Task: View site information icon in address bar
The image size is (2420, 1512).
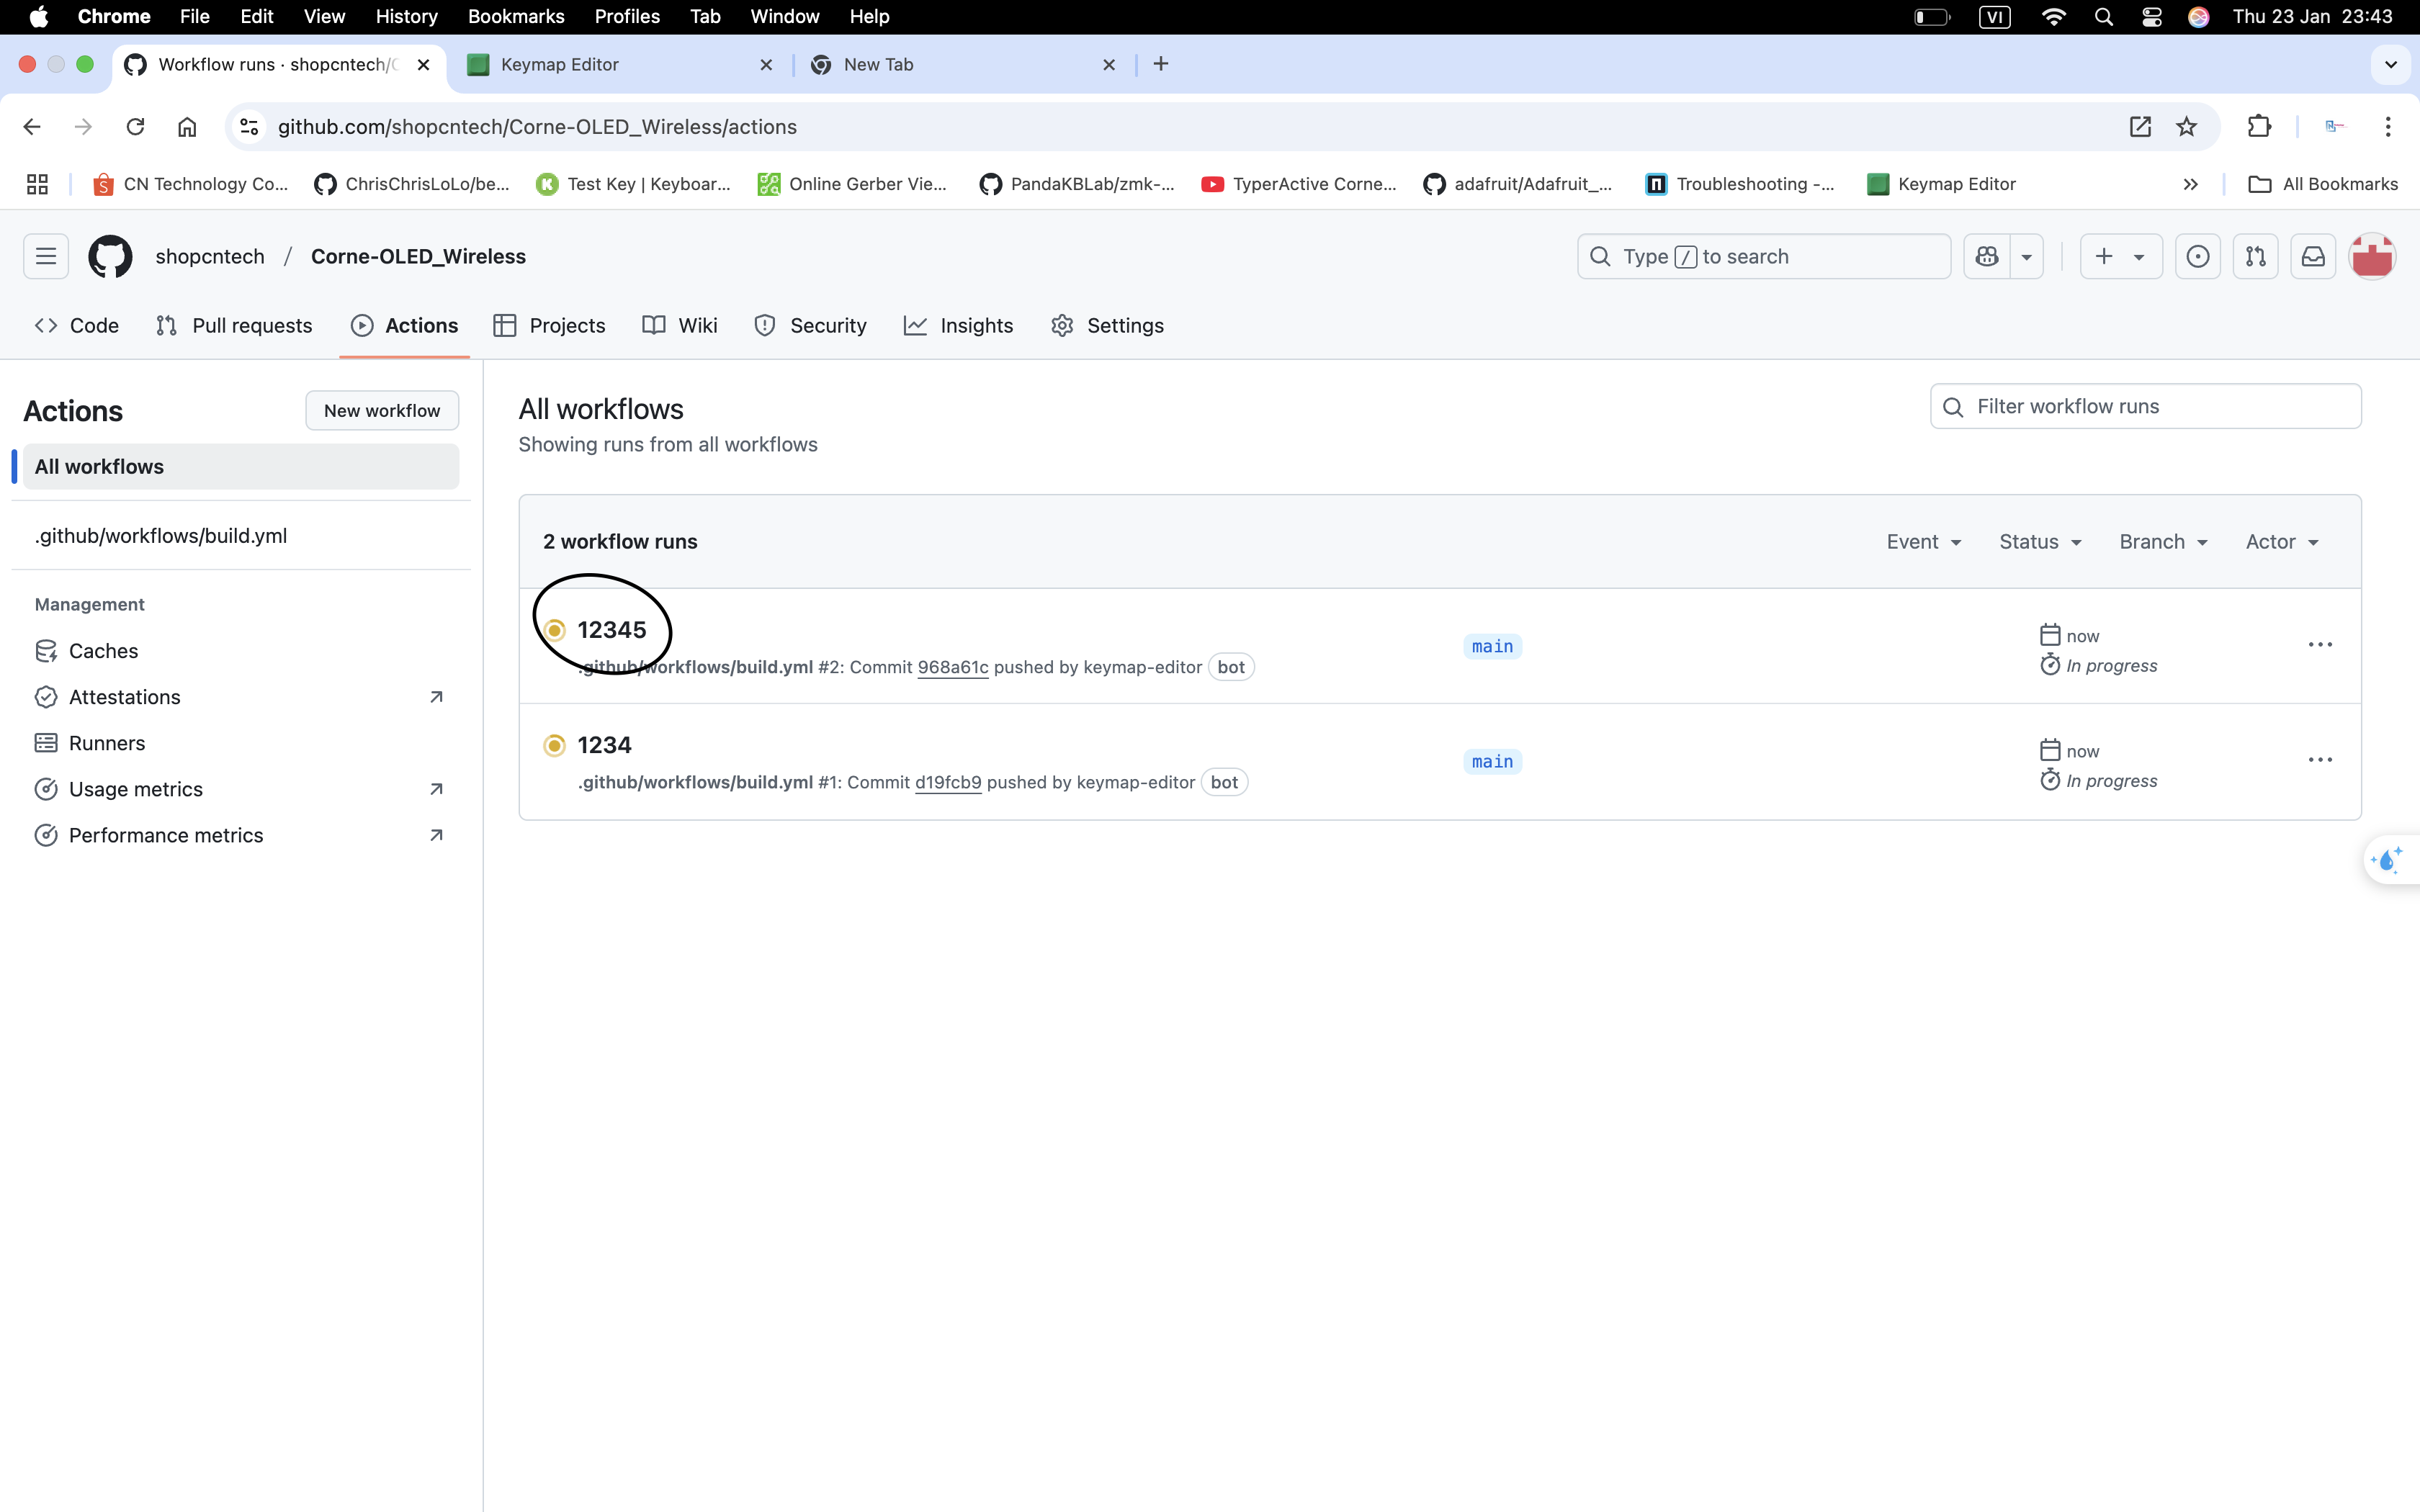Action: pos(250,127)
